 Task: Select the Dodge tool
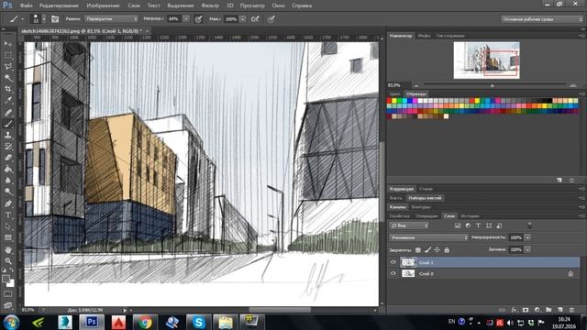8,192
